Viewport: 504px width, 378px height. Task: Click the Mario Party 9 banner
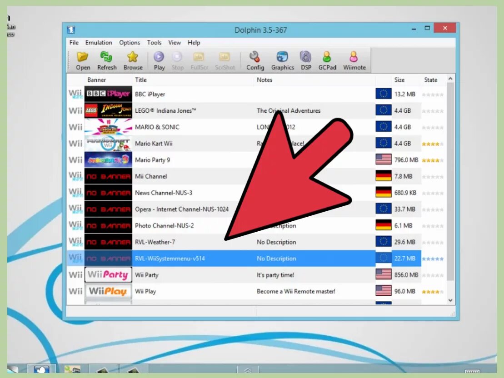click(x=108, y=160)
